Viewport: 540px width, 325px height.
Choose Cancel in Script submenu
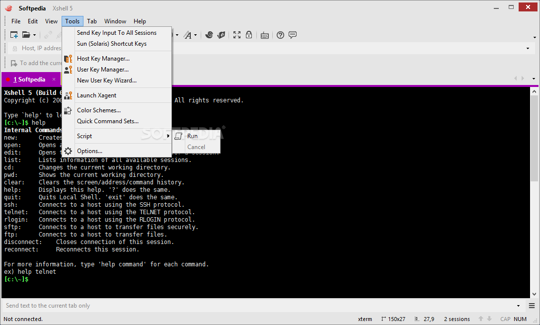196,147
